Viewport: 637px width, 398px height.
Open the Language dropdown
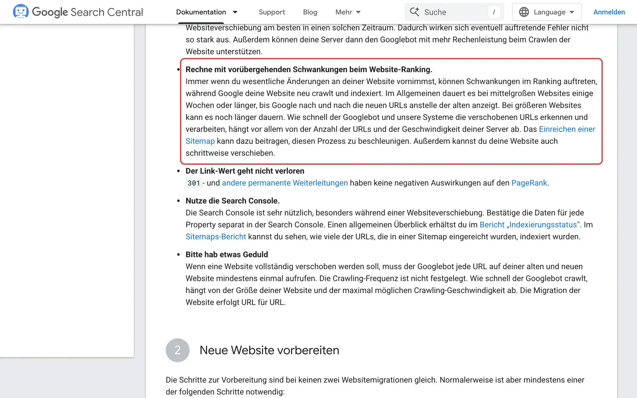click(547, 12)
